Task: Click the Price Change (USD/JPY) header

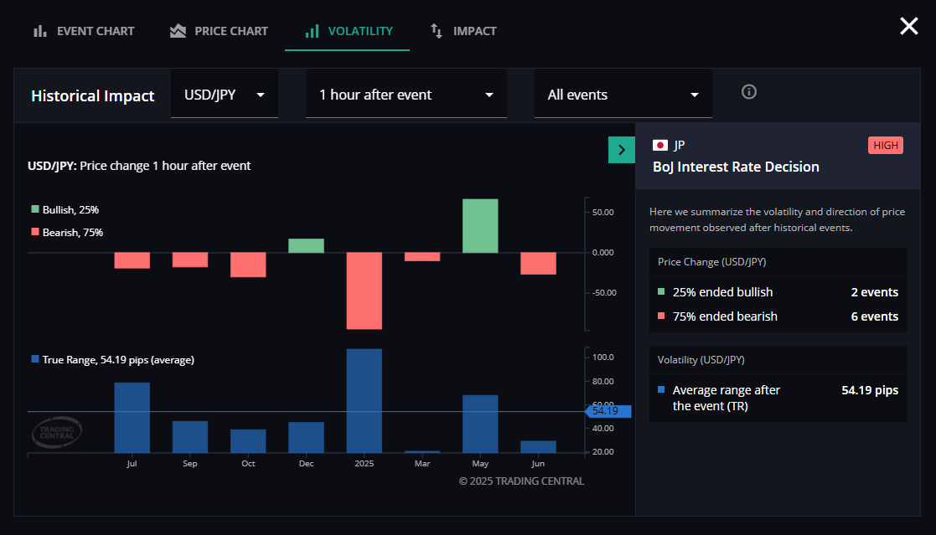Action: [711, 262]
